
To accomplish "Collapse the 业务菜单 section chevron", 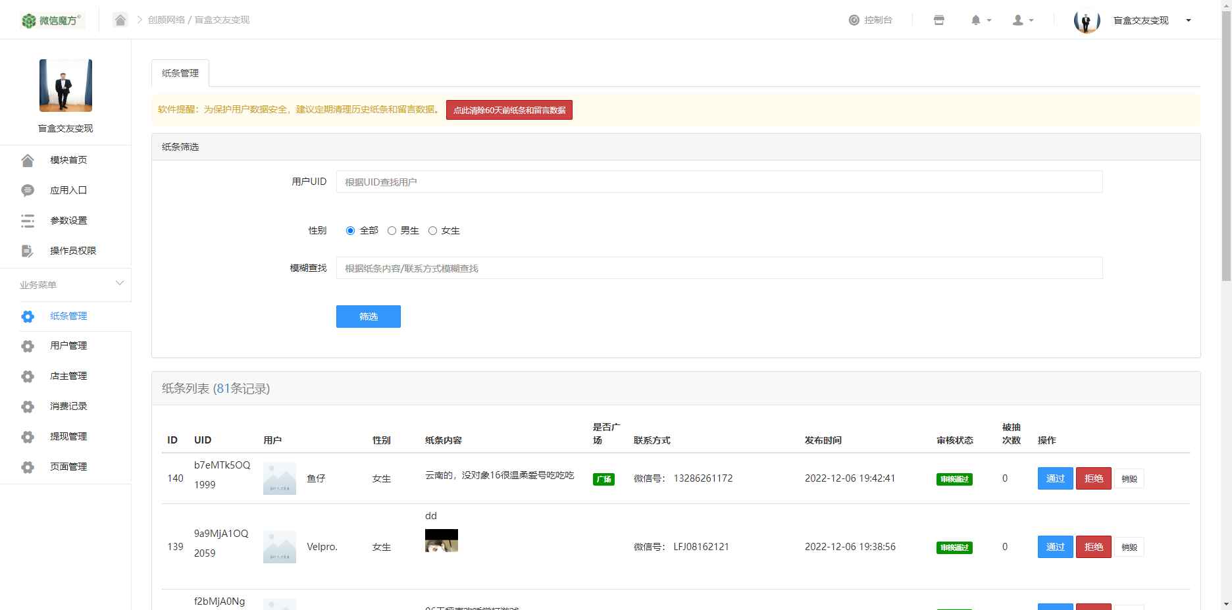I will [x=119, y=284].
